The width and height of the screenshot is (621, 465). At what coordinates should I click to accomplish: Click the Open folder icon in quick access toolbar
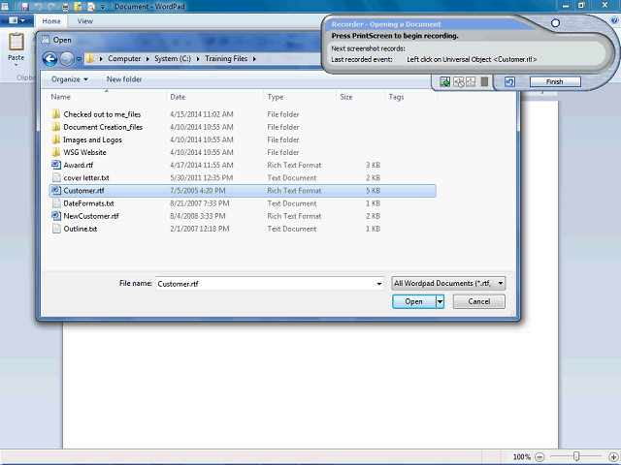coord(78,7)
